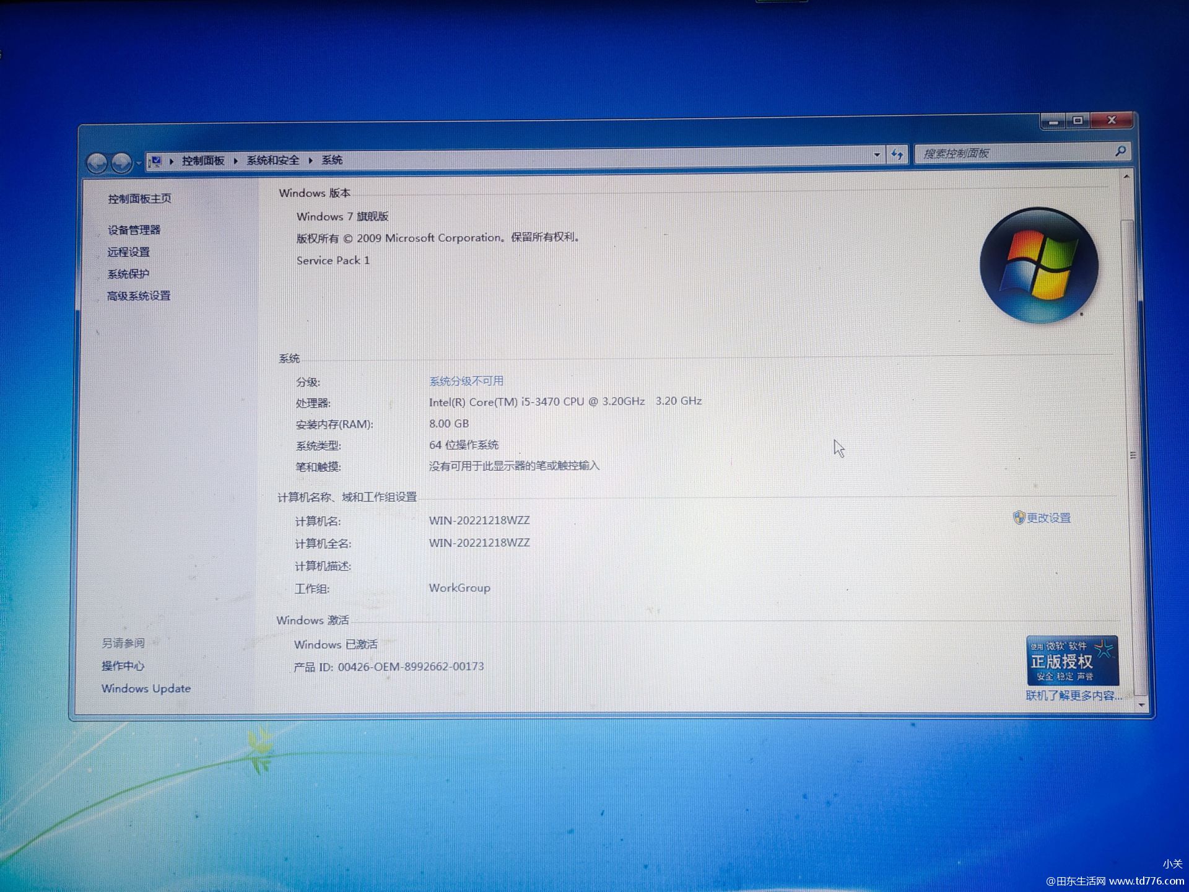Click the 64 位操作系统 system type value
Screen dimensions: 1189x892
coord(464,445)
